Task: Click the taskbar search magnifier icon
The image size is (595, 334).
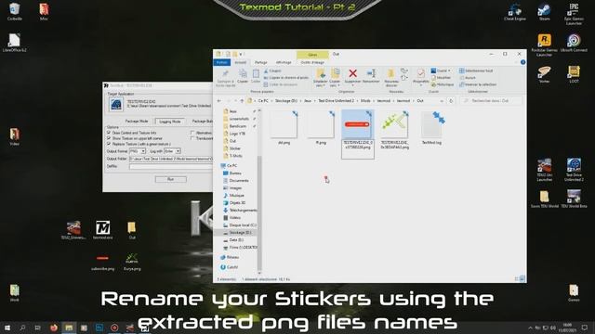Action: [x=22, y=328]
